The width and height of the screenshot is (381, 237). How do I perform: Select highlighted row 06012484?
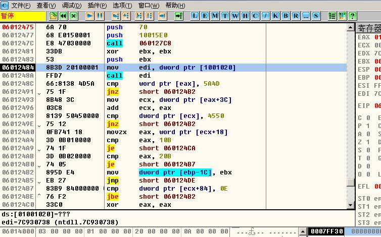173,68
